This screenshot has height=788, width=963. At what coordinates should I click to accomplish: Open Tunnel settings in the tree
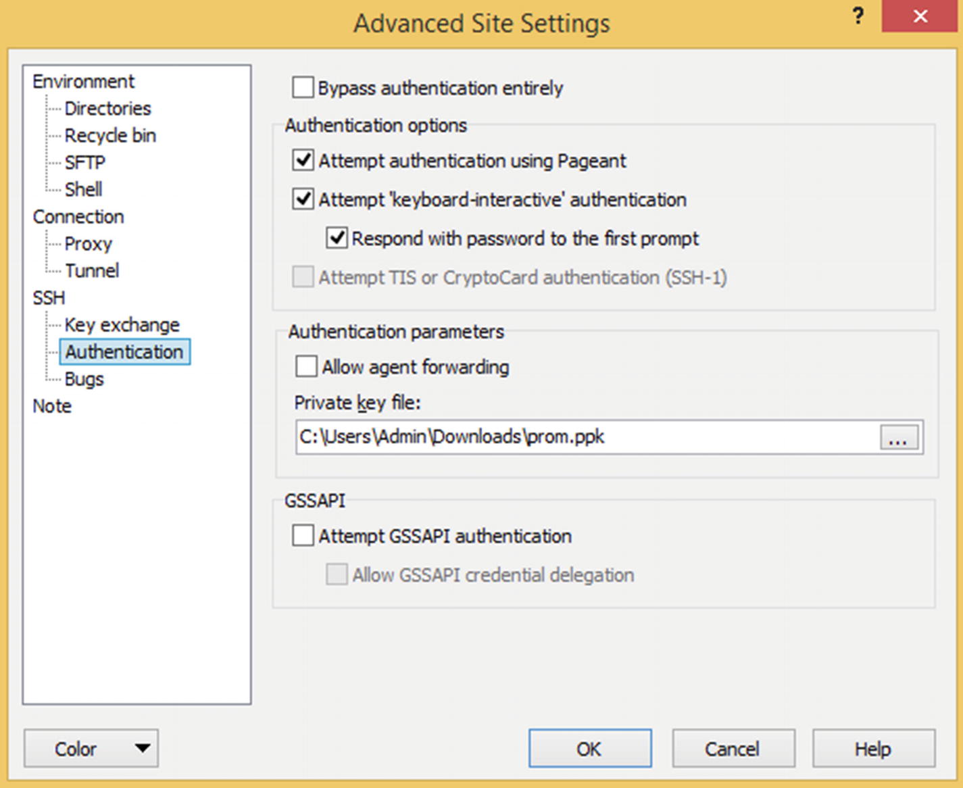pos(92,271)
